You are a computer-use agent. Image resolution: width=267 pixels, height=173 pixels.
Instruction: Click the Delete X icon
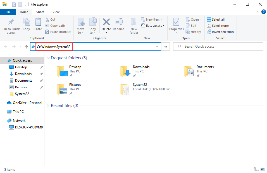[x=106, y=22]
